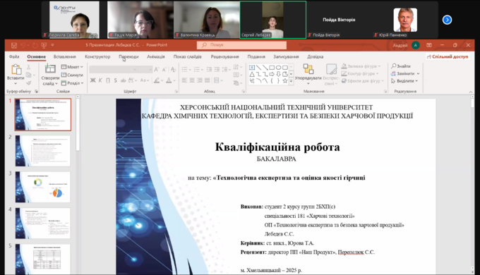Click the Створити слайд icon

tap(50, 69)
